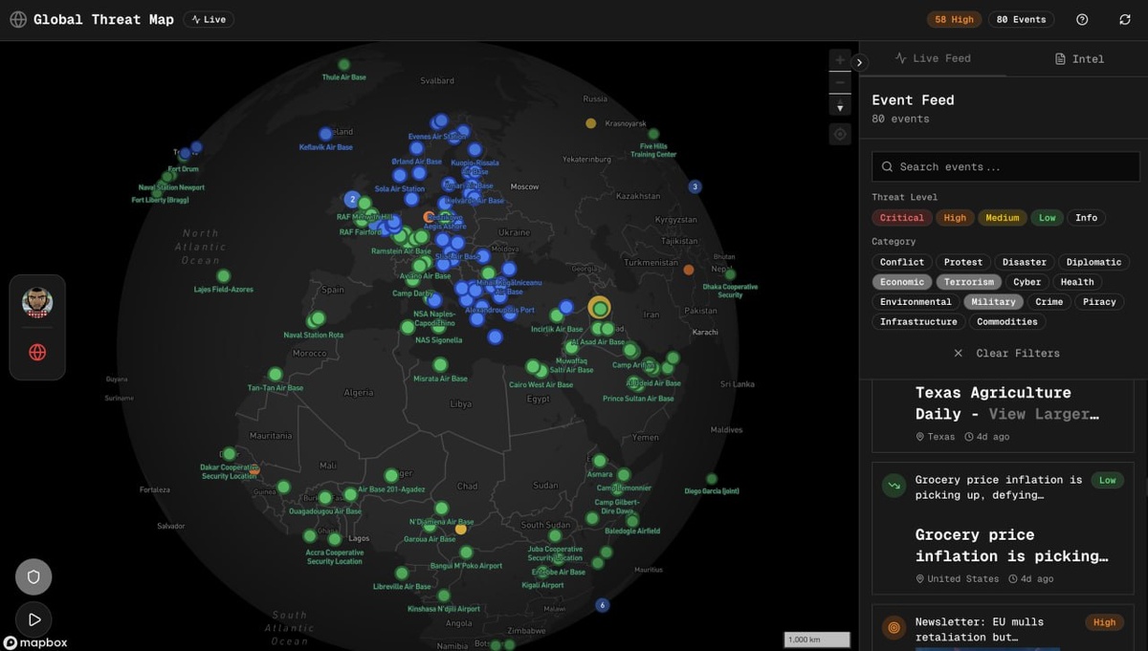
Task: Start playback with the play button
Action: pyautogui.click(x=33, y=619)
